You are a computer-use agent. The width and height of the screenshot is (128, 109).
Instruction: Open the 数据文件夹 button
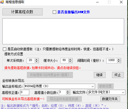click(110, 99)
